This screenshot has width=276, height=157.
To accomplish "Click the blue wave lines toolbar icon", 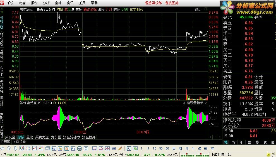I will tap(95, 148).
